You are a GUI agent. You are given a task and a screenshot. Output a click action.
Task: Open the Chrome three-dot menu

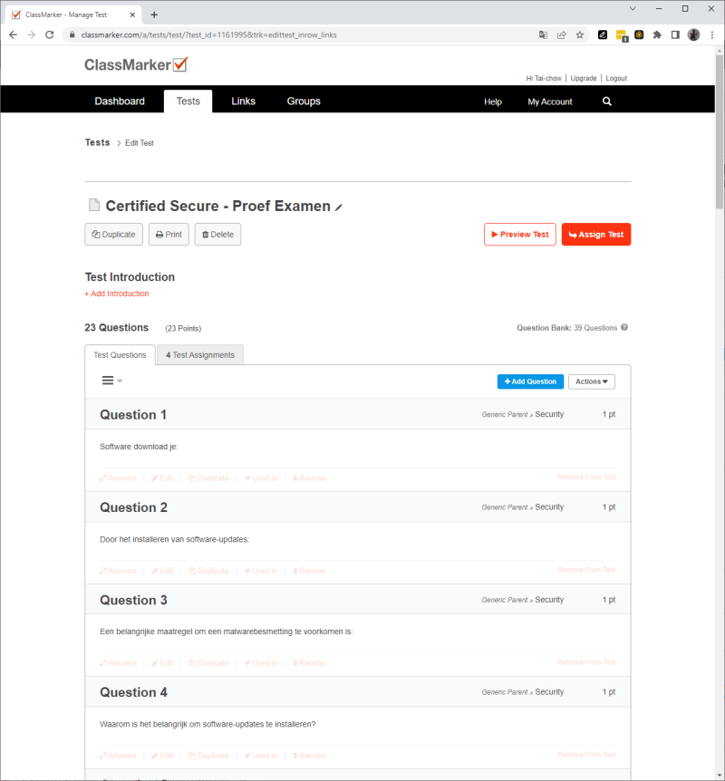[x=712, y=34]
